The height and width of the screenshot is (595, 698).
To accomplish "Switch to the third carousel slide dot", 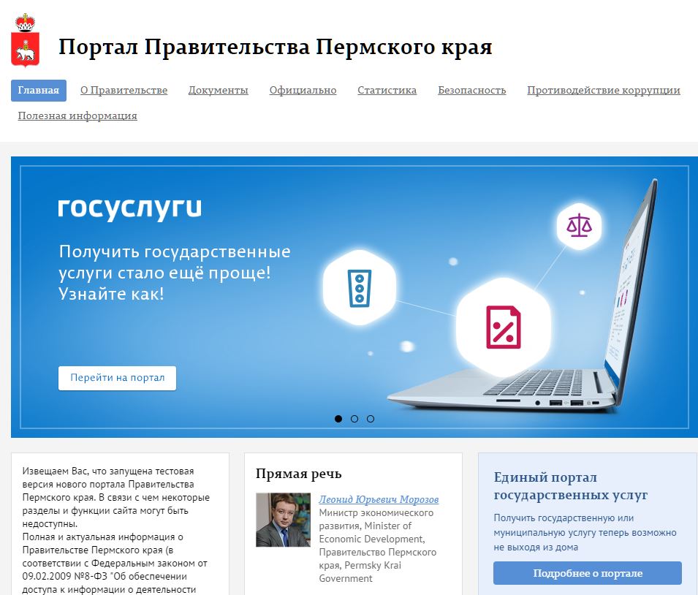I will pyautogui.click(x=371, y=419).
